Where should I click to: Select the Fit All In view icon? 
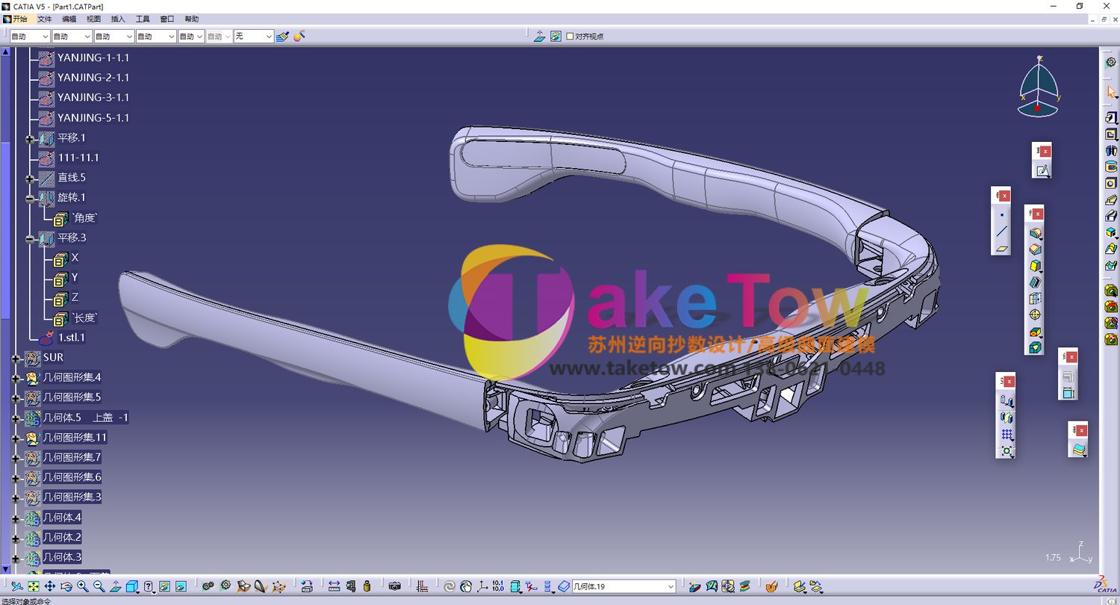pos(34,586)
